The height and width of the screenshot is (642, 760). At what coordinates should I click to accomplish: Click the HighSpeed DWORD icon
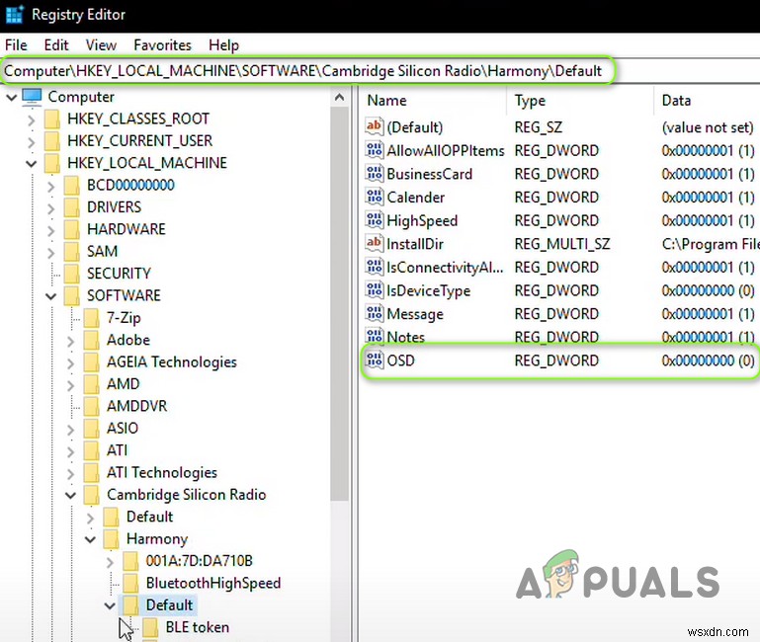pos(375,220)
